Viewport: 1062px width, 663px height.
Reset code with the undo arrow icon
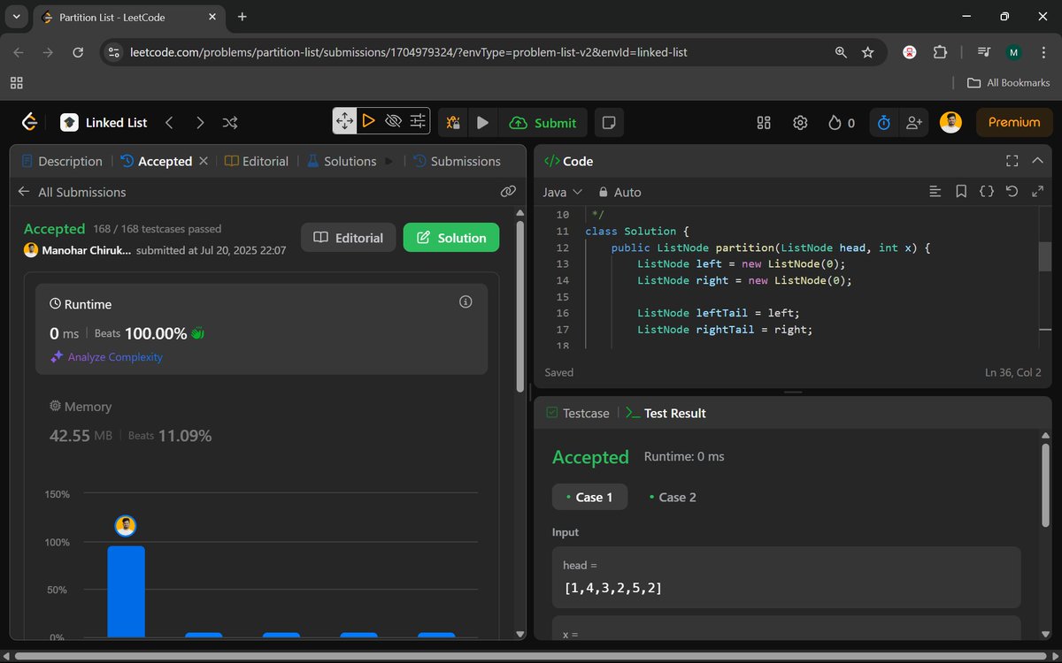coord(1012,191)
